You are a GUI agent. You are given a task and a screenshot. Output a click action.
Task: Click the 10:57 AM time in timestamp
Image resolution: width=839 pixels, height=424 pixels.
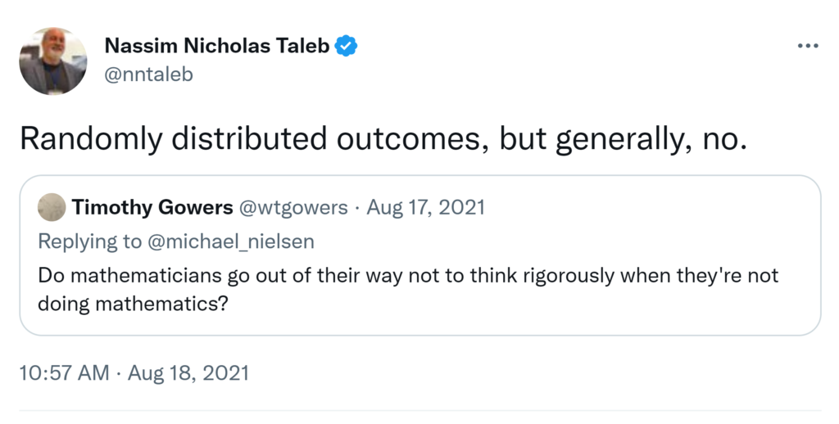64,373
